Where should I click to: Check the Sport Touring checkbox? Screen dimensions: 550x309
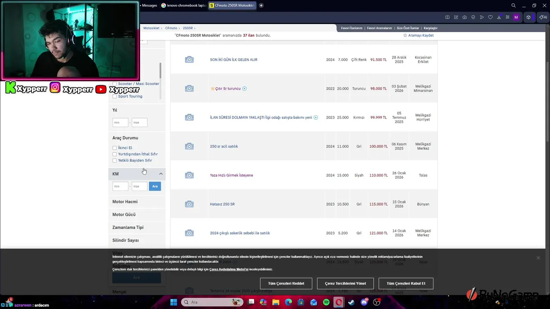tap(115, 97)
